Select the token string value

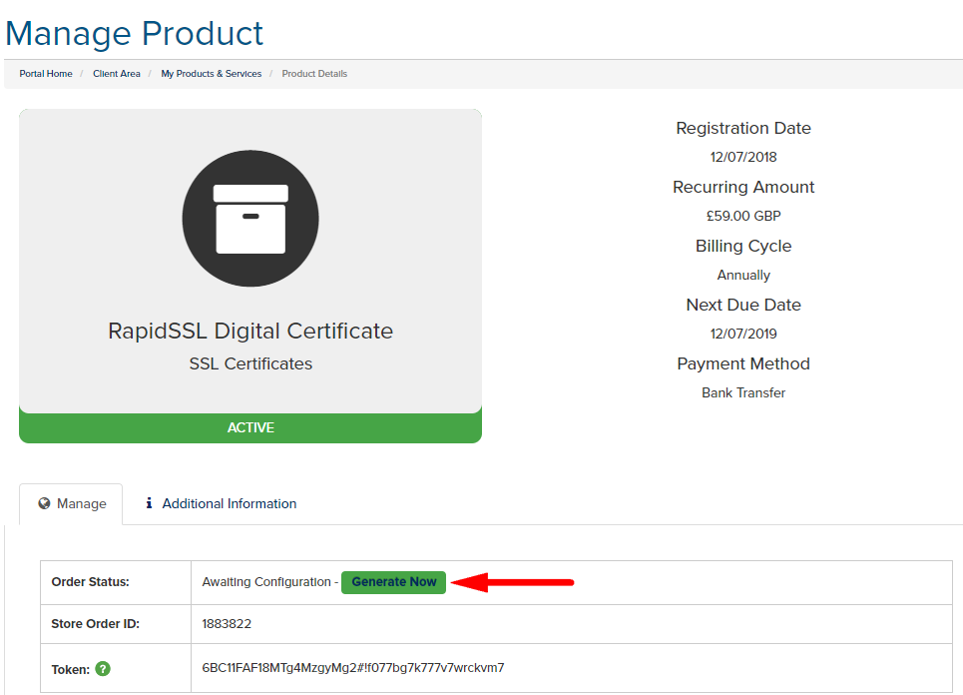[353, 667]
